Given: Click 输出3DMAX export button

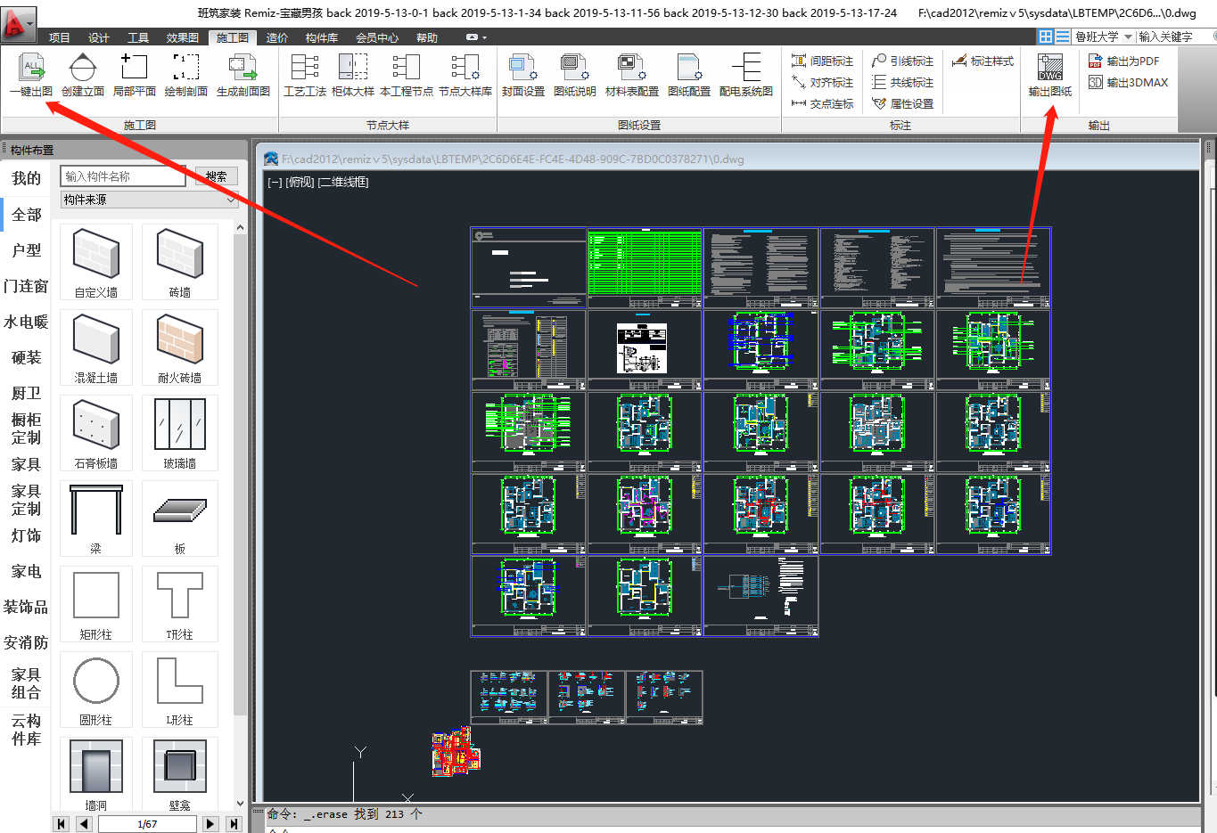Looking at the screenshot, I should 1128,83.
